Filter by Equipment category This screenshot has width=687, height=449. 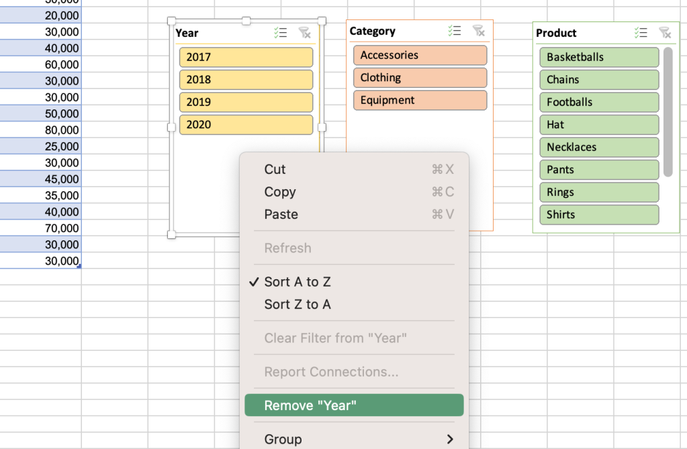(420, 100)
